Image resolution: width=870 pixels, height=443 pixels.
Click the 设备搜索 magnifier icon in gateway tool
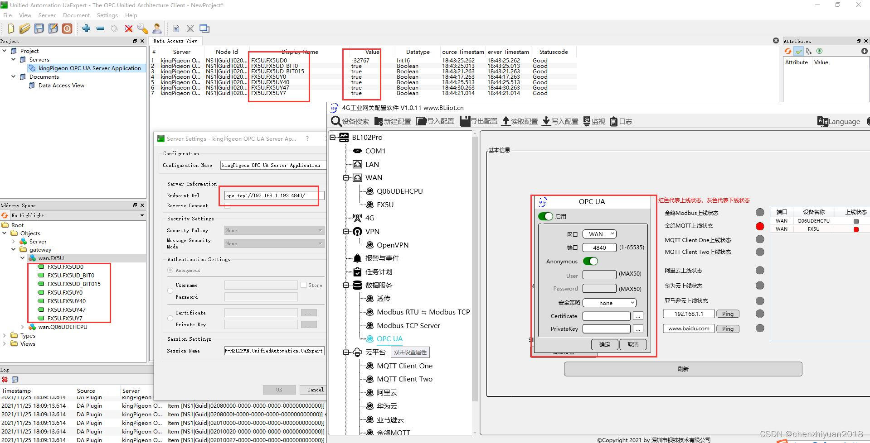tap(336, 121)
